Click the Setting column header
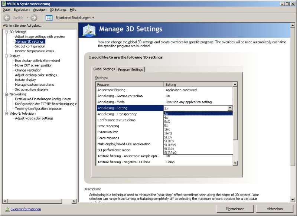297x216 pixels. pyautogui.click(x=198, y=84)
